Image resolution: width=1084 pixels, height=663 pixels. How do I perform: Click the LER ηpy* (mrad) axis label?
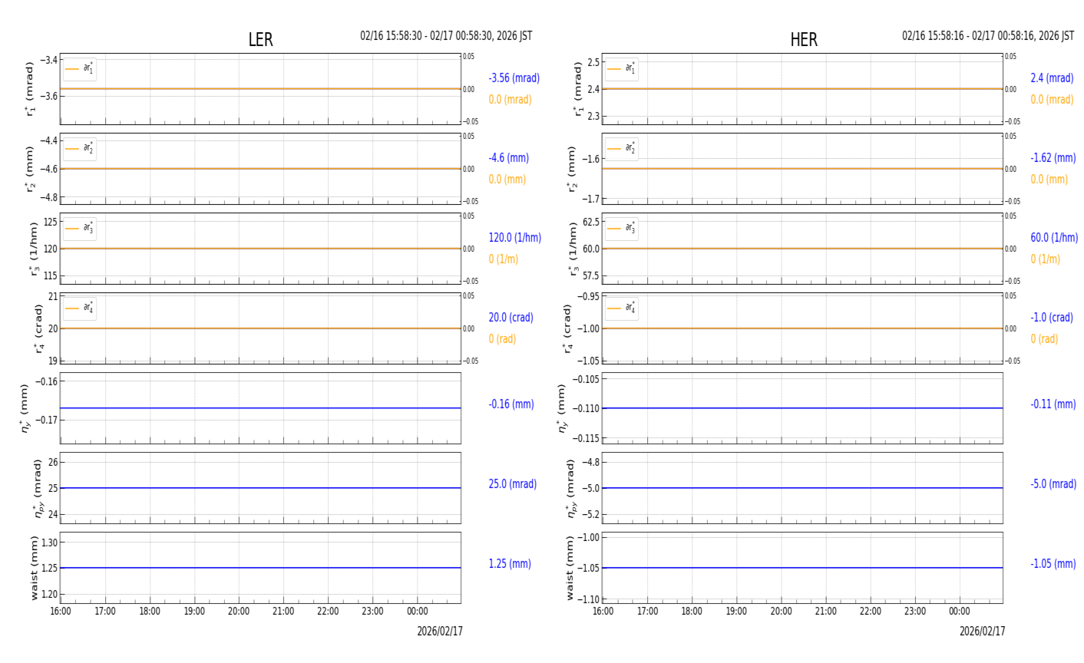click(x=38, y=488)
